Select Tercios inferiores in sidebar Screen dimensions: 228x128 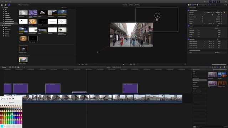click(x=9, y=21)
